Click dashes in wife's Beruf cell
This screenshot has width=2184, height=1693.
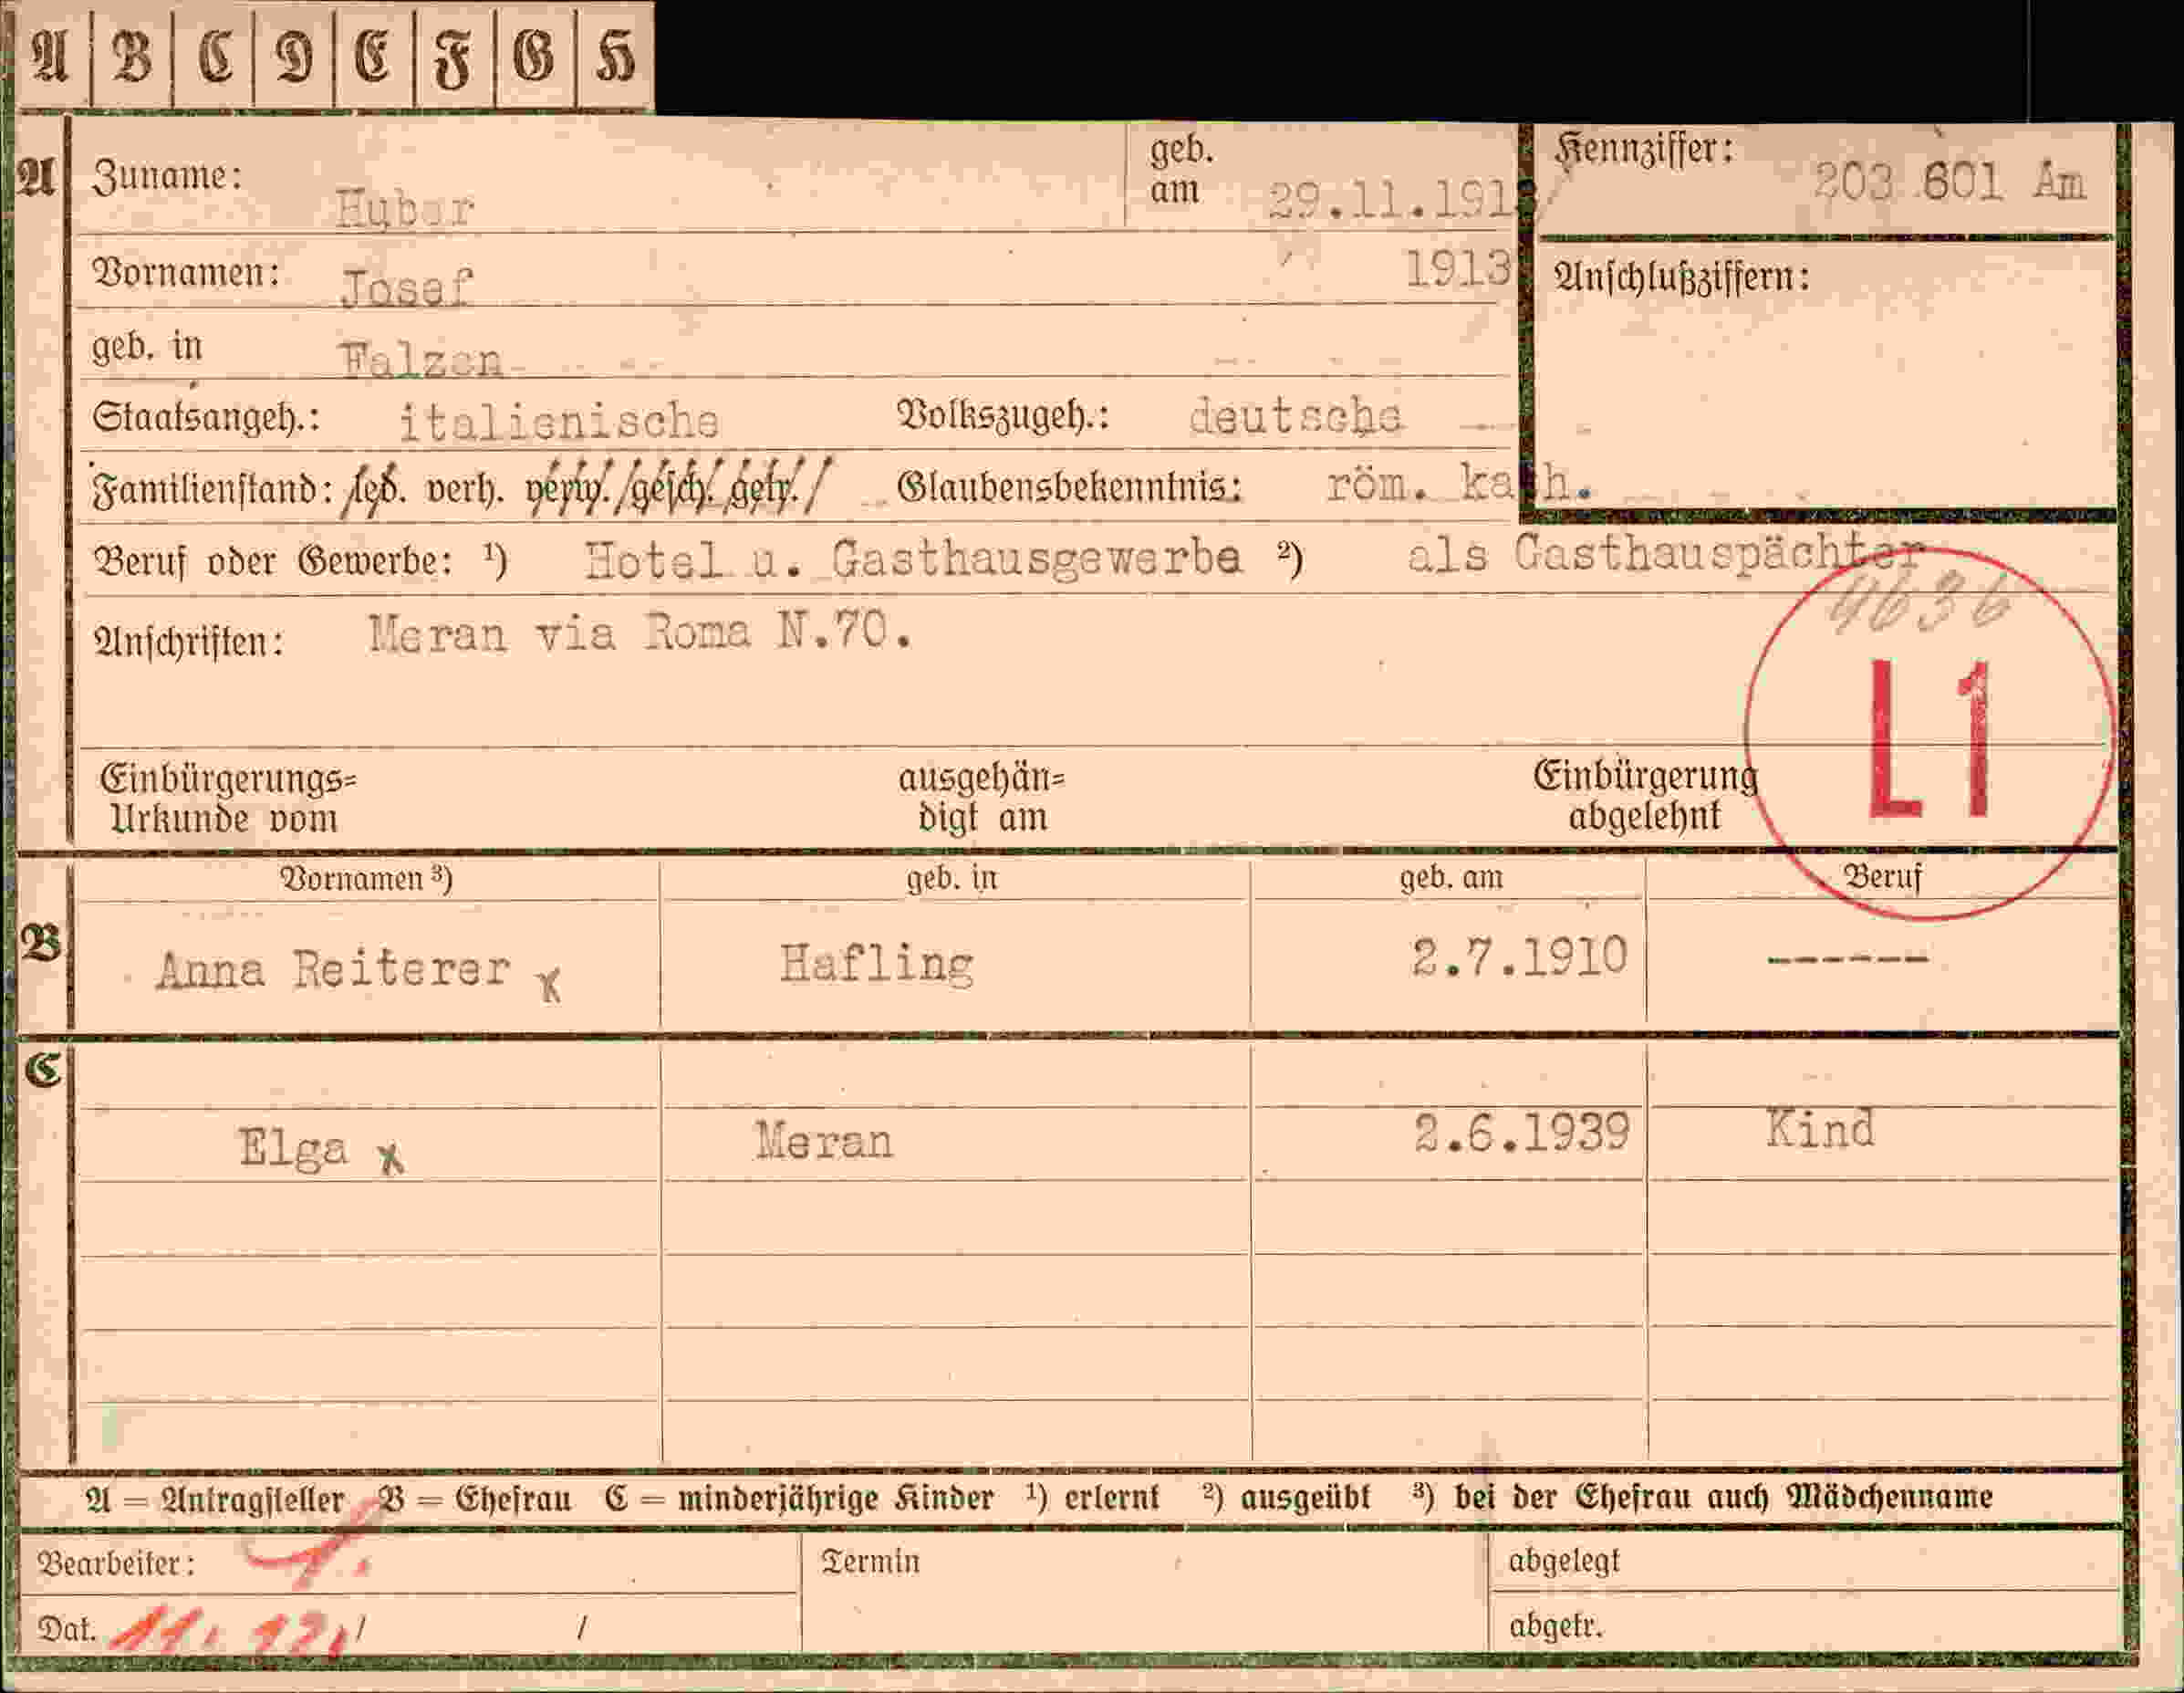point(1847,958)
